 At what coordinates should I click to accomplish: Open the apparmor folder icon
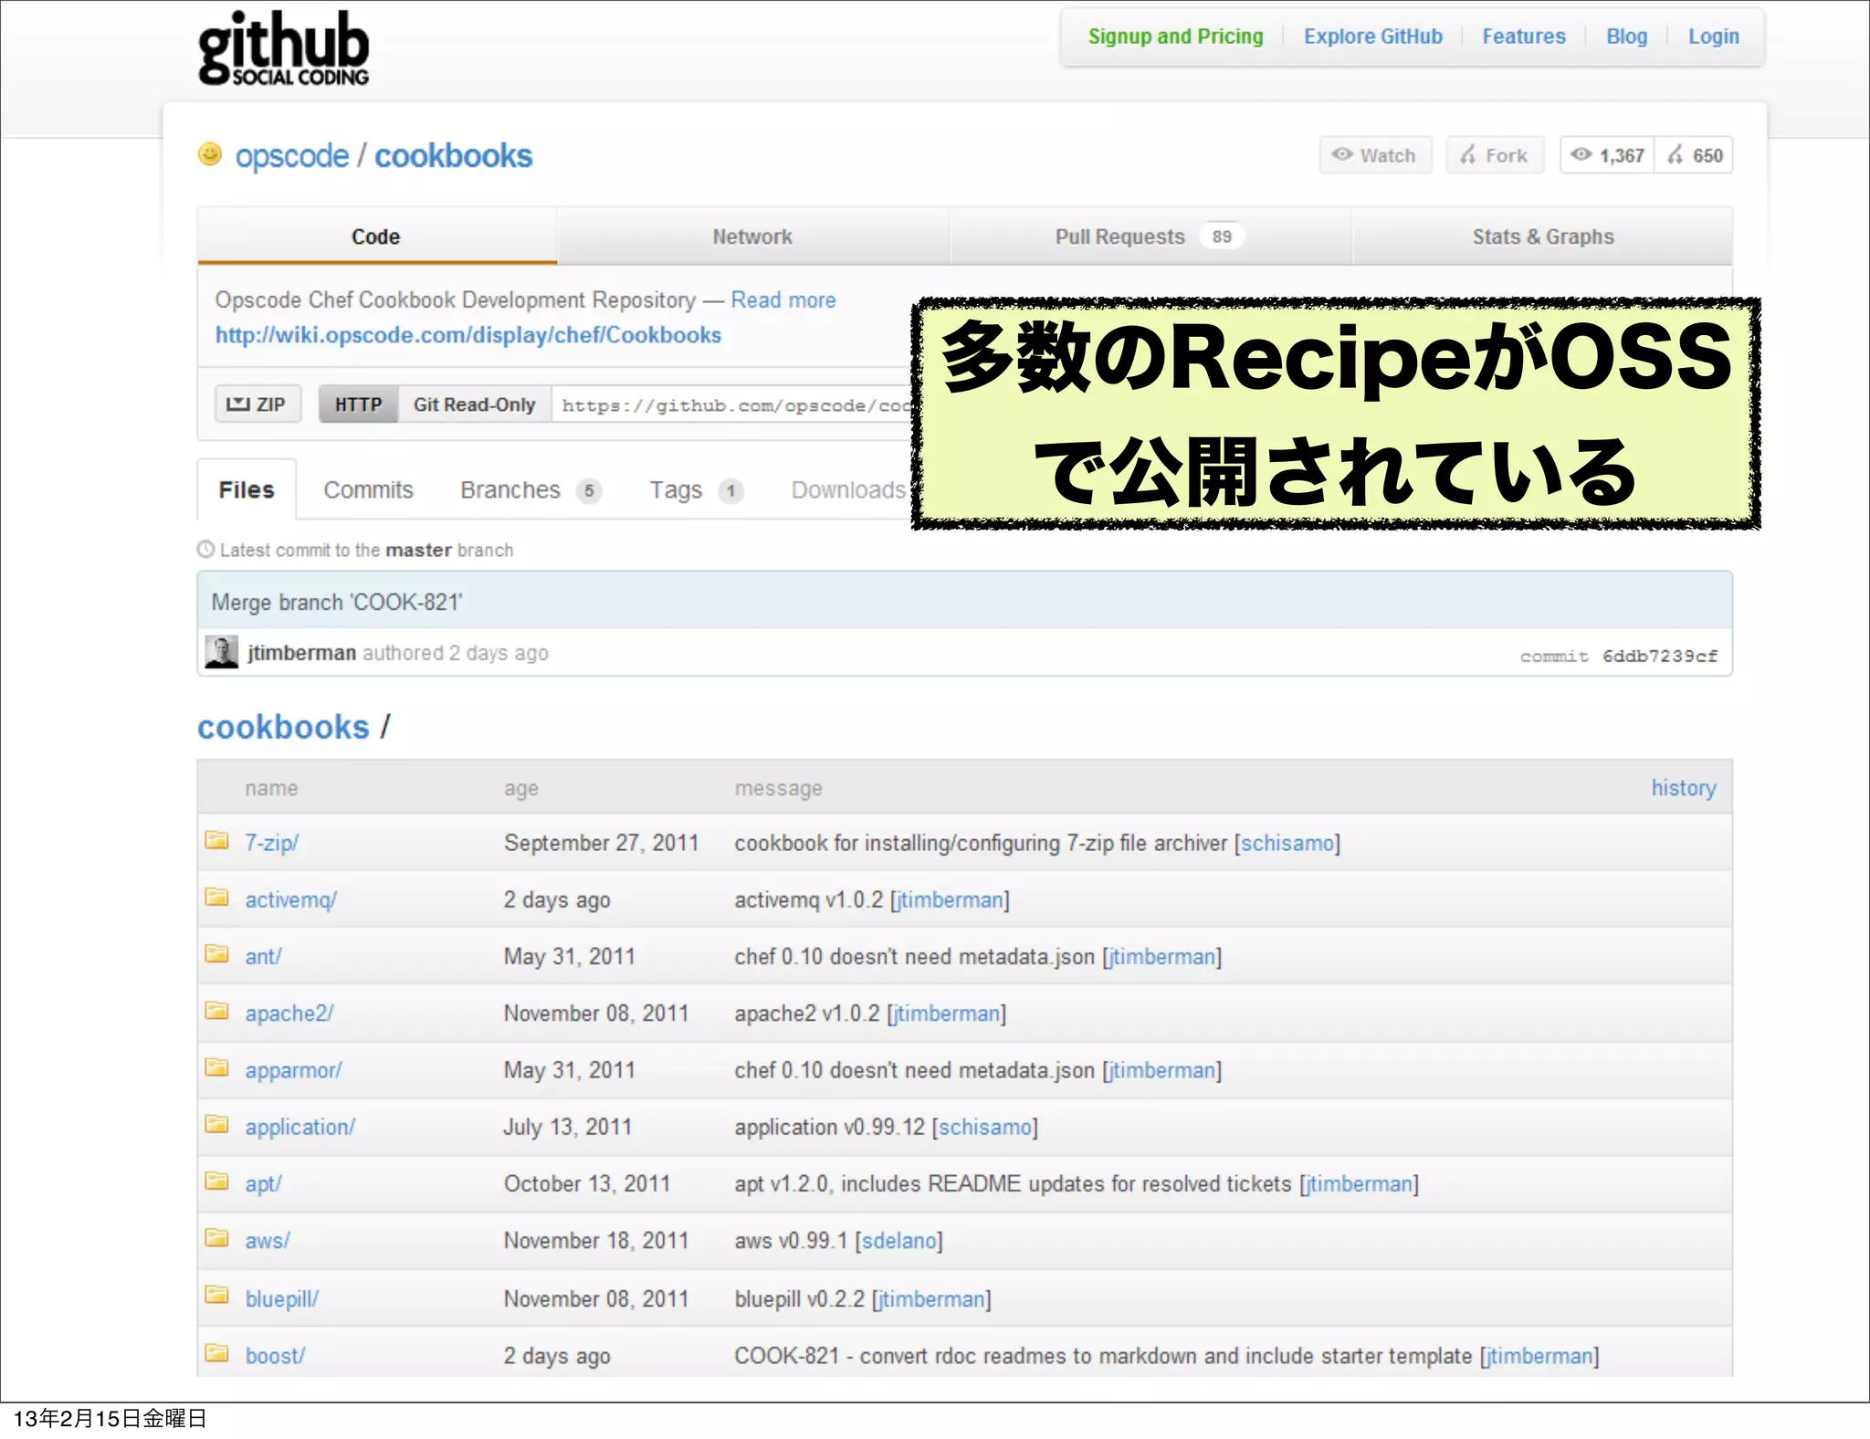pos(216,1067)
